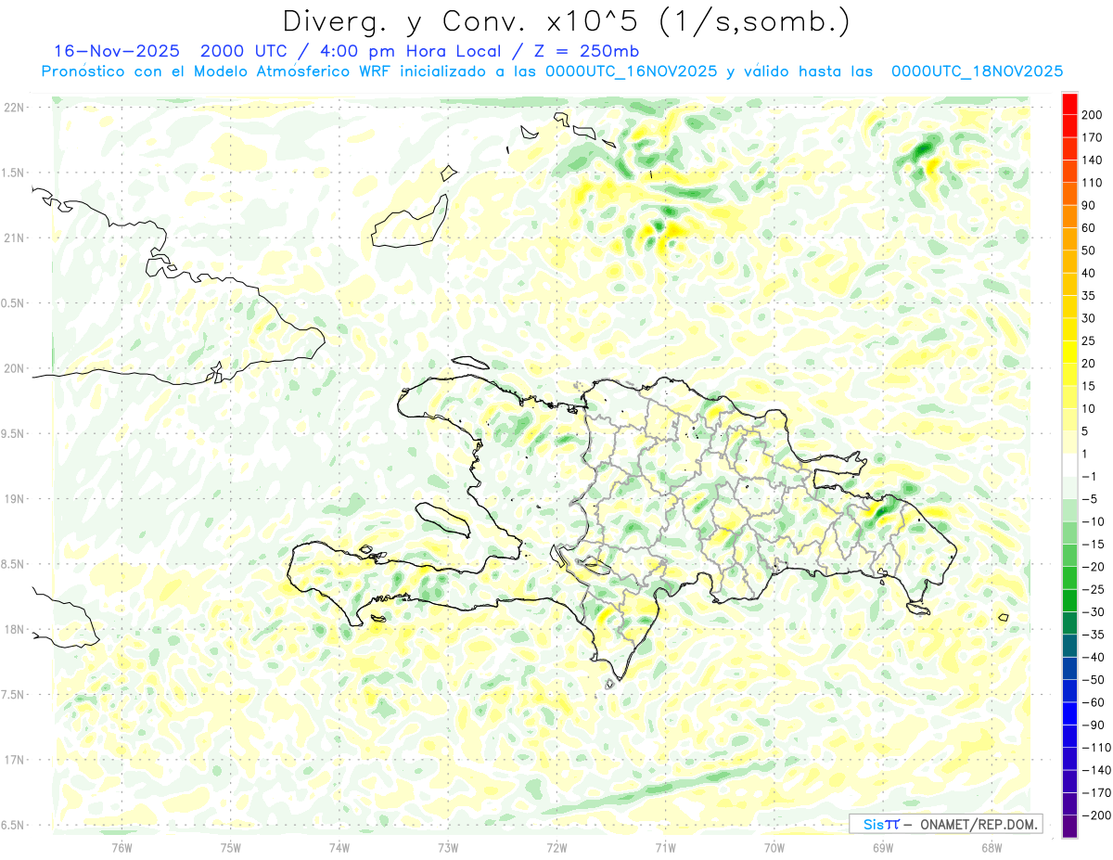Click the light green swatch between -5 and -10
Image resolution: width=1113 pixels, height=860 pixels.
1070,511
